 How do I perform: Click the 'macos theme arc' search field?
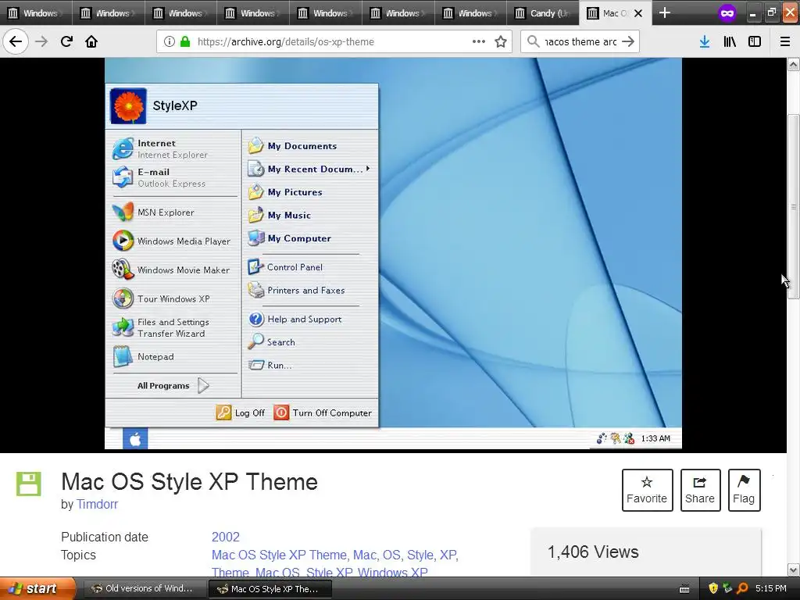580,41
